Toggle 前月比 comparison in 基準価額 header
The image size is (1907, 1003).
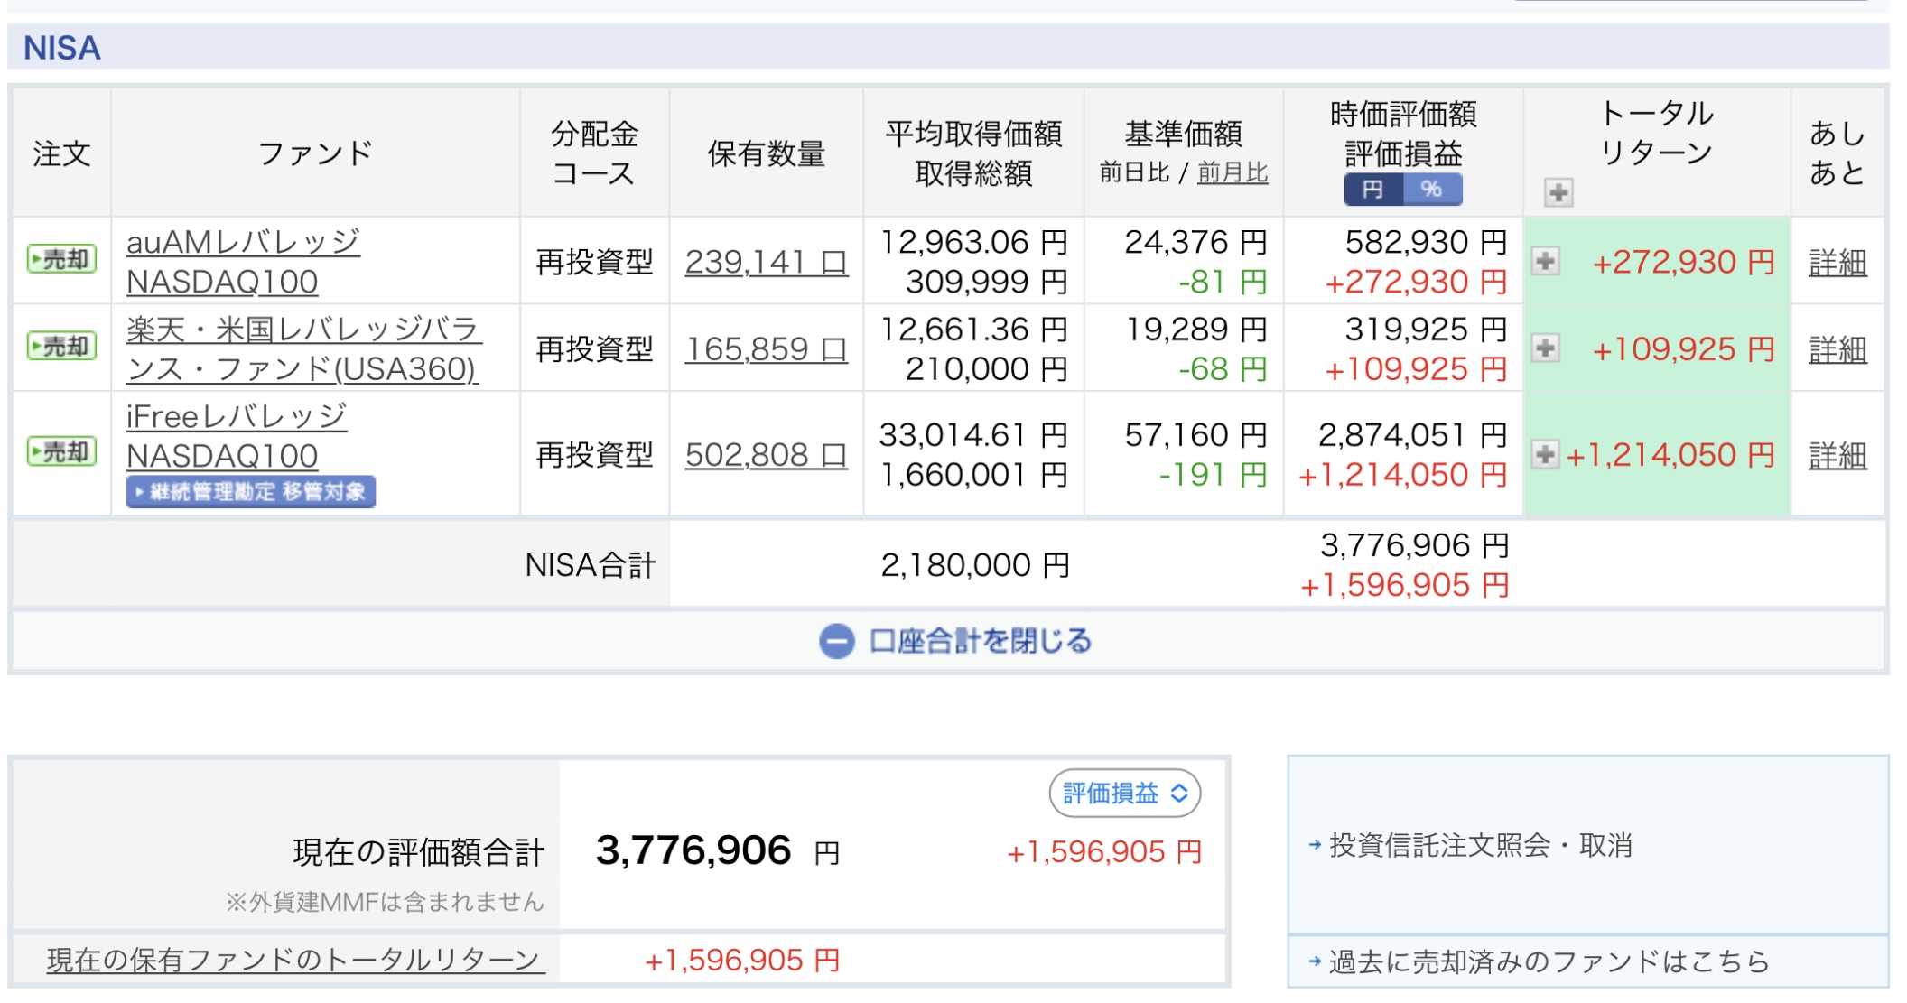(x=1232, y=172)
